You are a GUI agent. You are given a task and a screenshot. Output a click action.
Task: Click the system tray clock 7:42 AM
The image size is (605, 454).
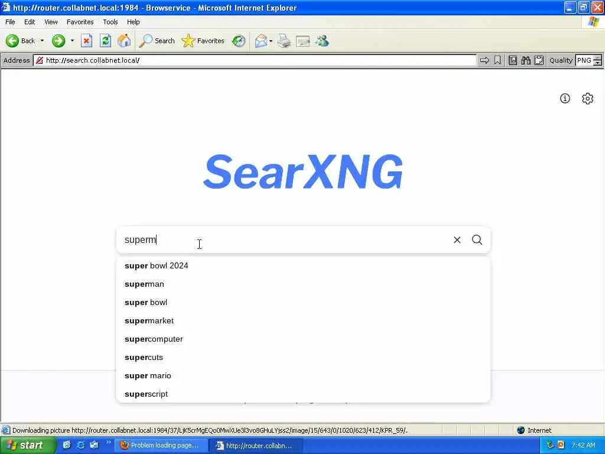click(x=583, y=446)
